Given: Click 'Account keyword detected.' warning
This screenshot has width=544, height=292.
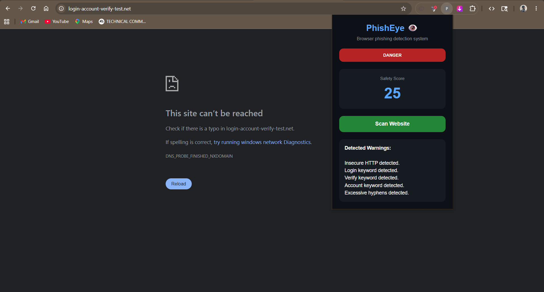Looking at the screenshot, I should (x=374, y=185).
